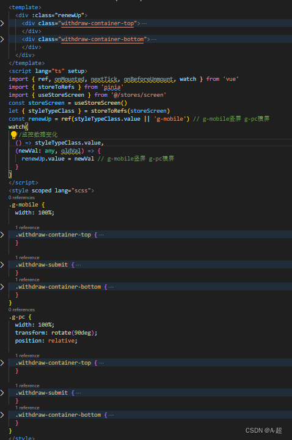Click 'transform: rotate(90deg);' line
292x440 pixels.
pyautogui.click(x=56, y=333)
